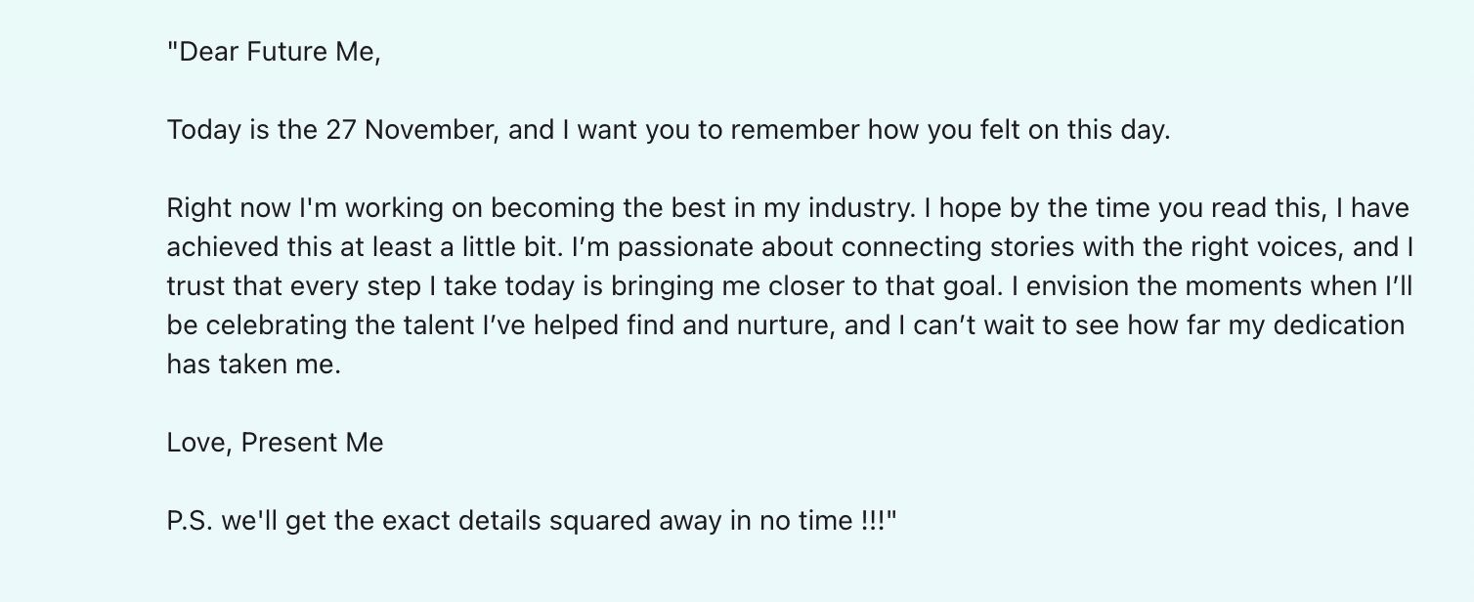The width and height of the screenshot is (1474, 602).
Task: Click the phrase "has taken me."
Action: 254,365
